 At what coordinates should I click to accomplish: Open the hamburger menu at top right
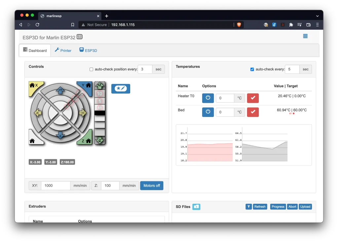(305, 36)
